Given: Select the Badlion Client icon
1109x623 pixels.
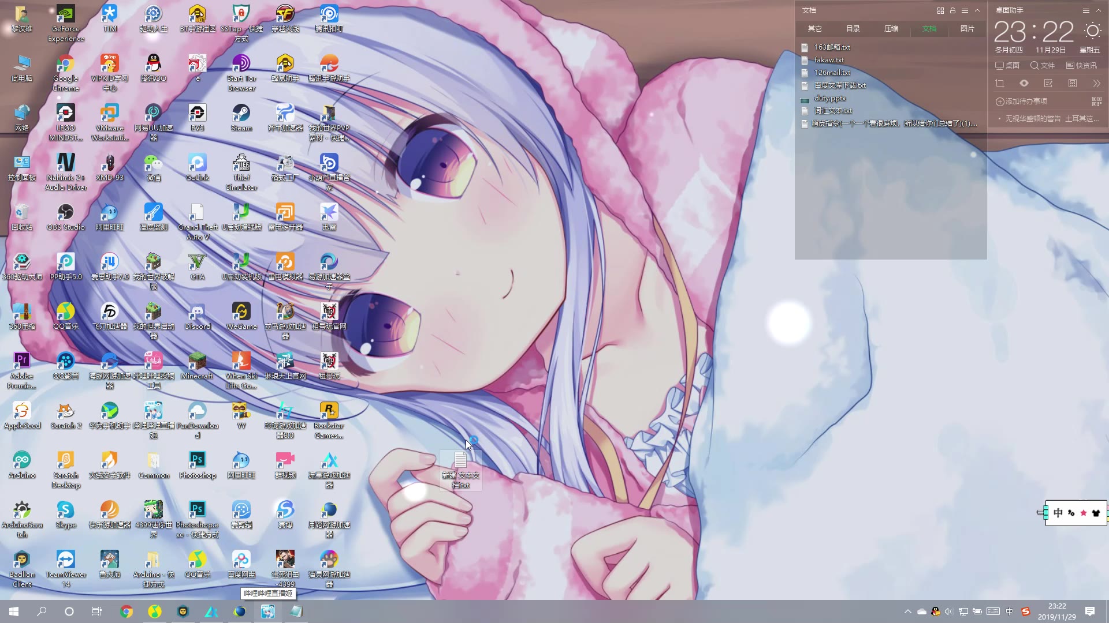Looking at the screenshot, I should [22, 569].
